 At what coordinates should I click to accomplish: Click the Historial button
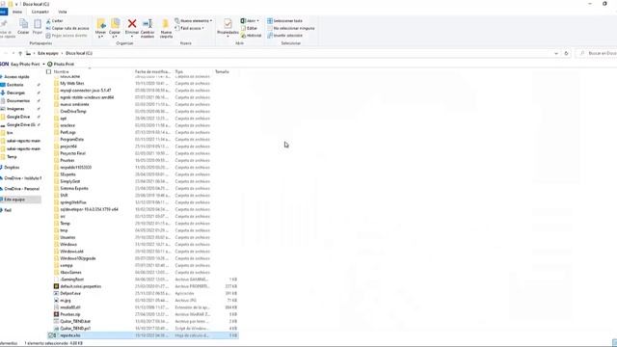(251, 36)
